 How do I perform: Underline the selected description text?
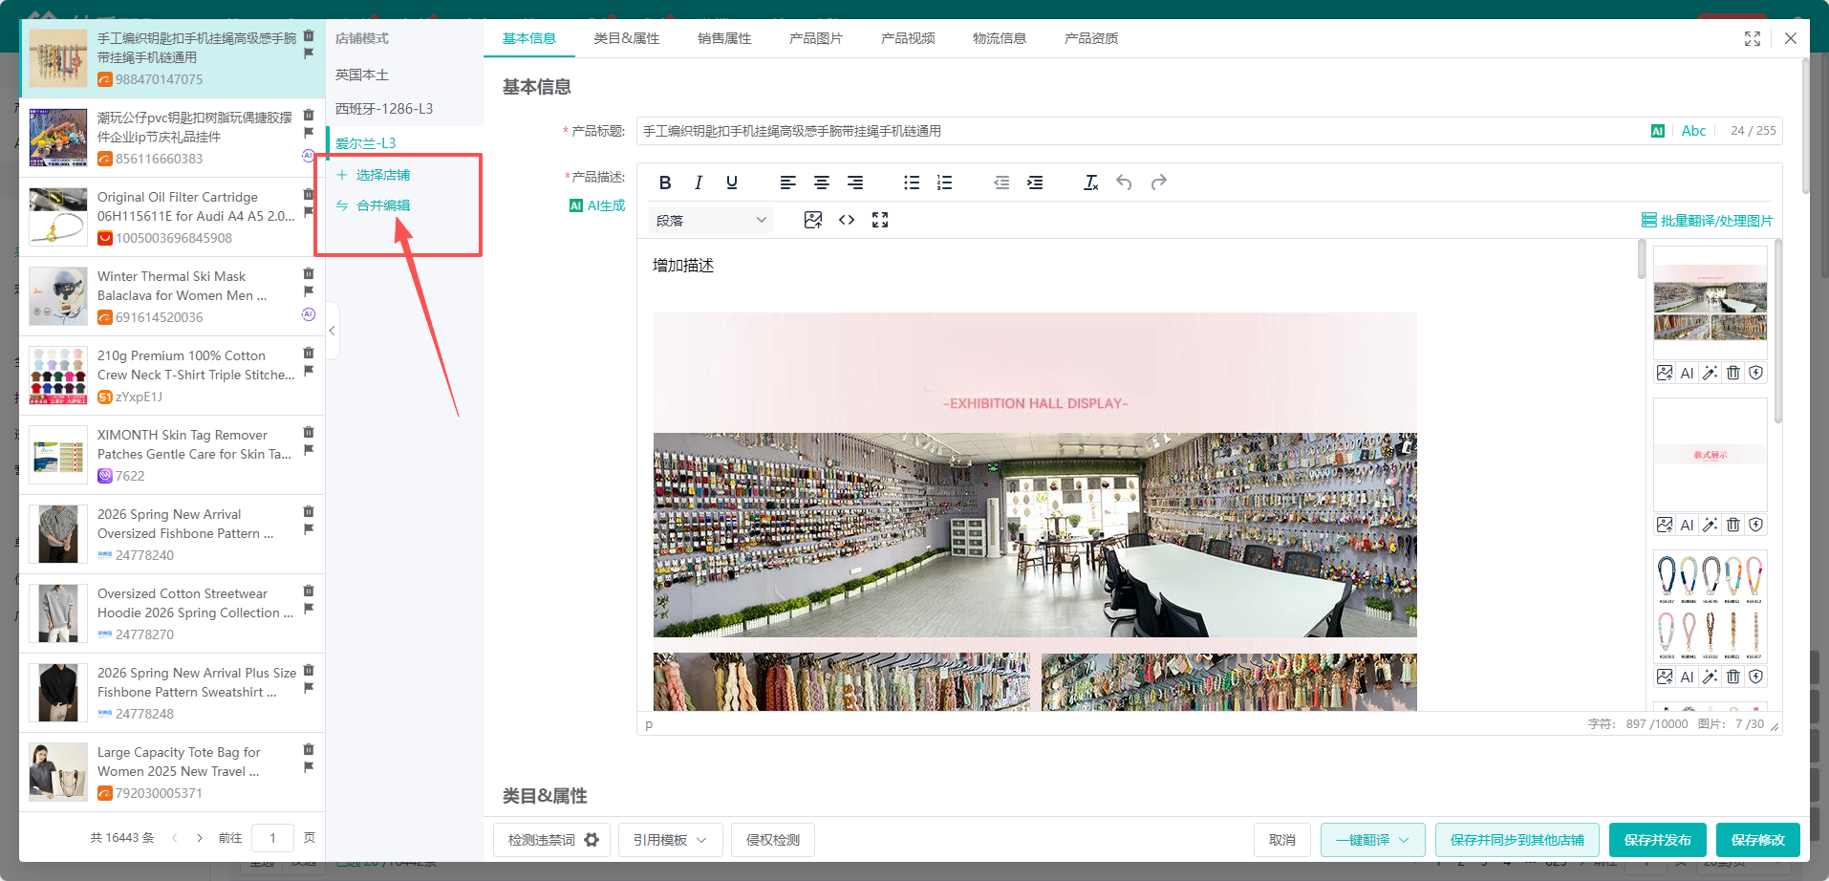[x=732, y=183]
